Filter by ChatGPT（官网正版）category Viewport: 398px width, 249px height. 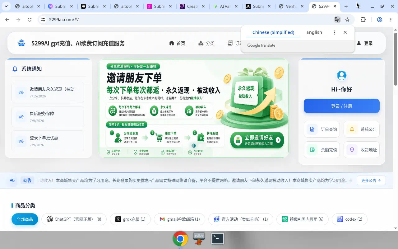(x=74, y=219)
